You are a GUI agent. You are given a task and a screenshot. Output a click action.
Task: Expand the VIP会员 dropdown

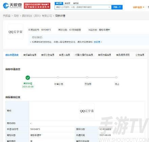point(139,7)
